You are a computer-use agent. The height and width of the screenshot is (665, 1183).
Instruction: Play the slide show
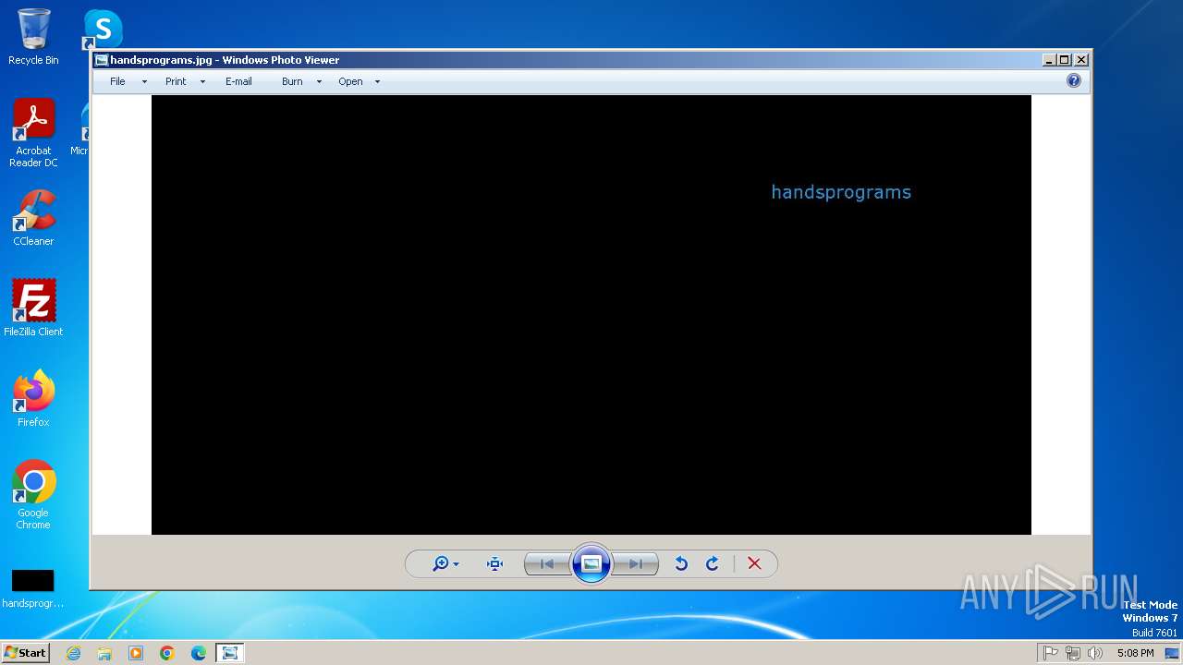tap(591, 563)
